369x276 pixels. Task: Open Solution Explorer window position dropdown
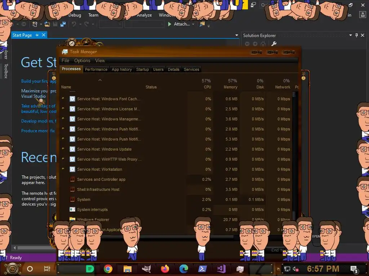point(350,35)
